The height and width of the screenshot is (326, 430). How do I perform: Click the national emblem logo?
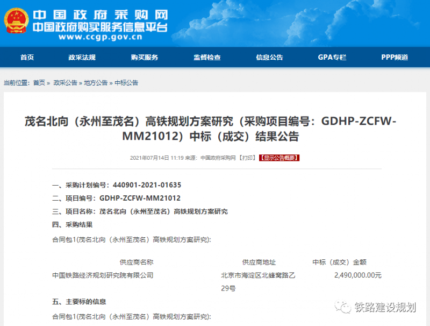tap(16, 20)
